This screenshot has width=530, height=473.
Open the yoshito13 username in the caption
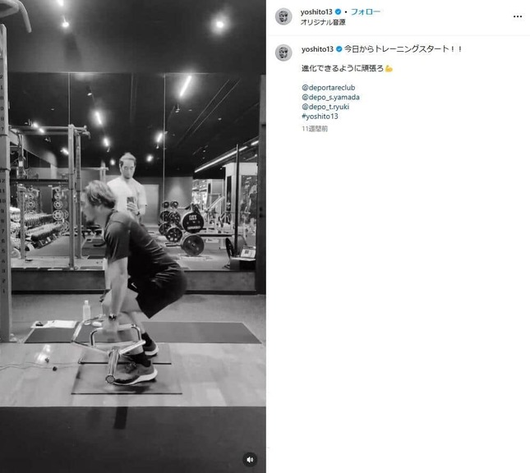pos(317,49)
